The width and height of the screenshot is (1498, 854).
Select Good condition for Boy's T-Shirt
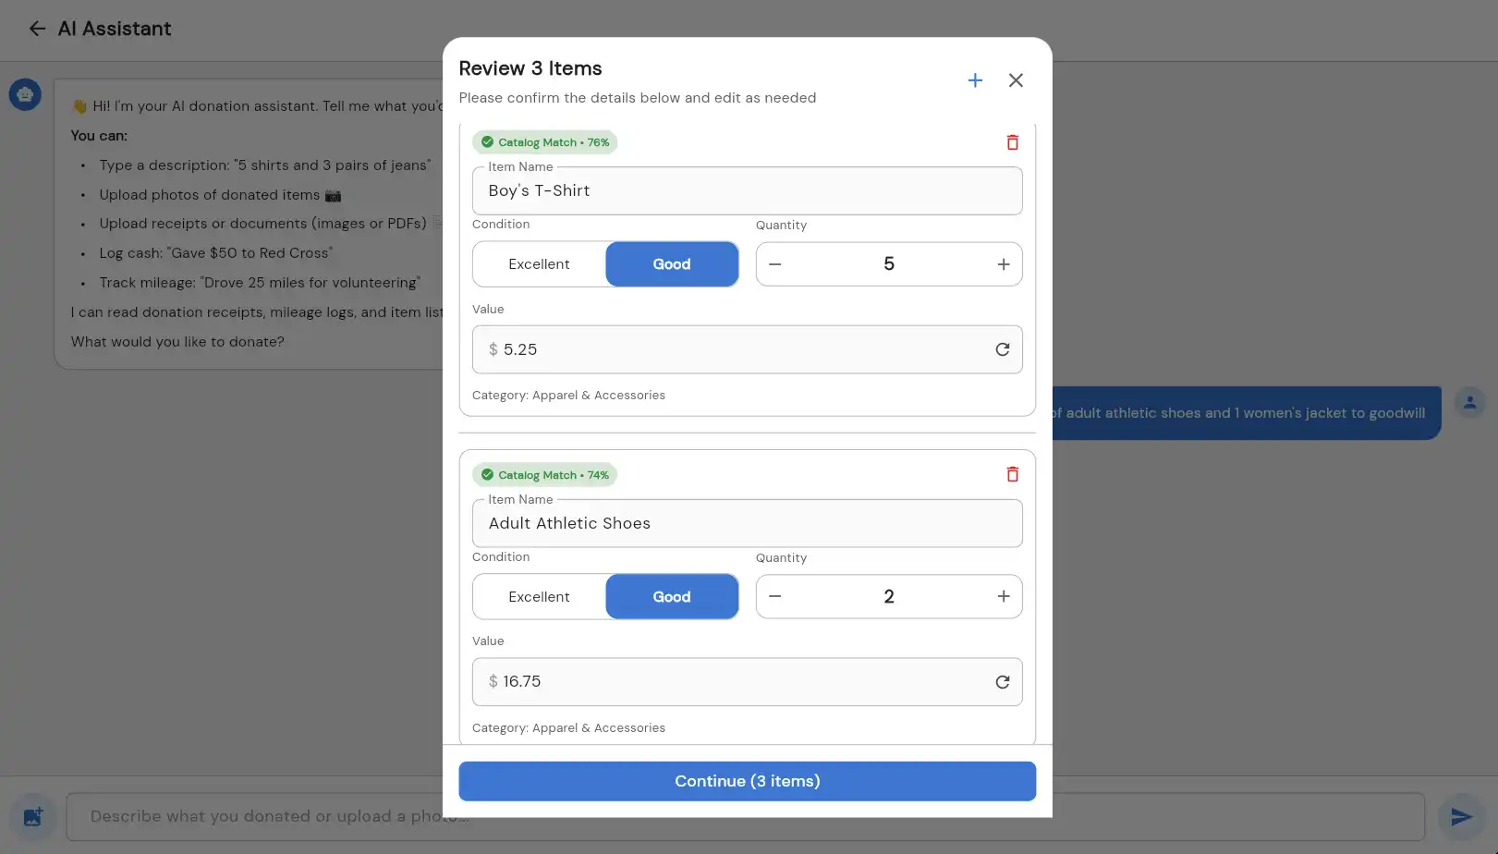tap(672, 264)
